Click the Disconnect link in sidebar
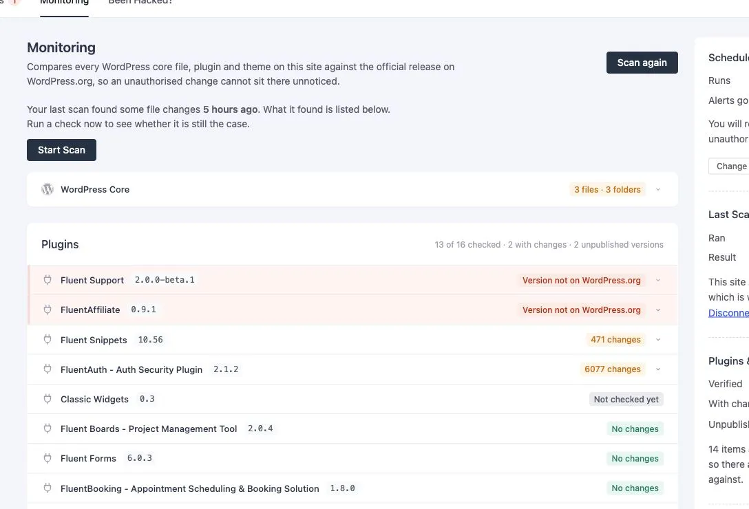Image resolution: width=749 pixels, height=509 pixels. pyautogui.click(x=728, y=313)
